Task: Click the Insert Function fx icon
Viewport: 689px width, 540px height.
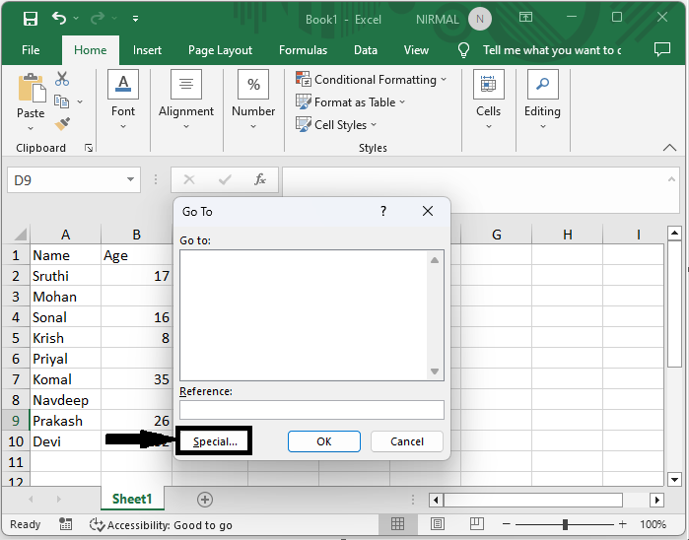Action: coord(259,179)
